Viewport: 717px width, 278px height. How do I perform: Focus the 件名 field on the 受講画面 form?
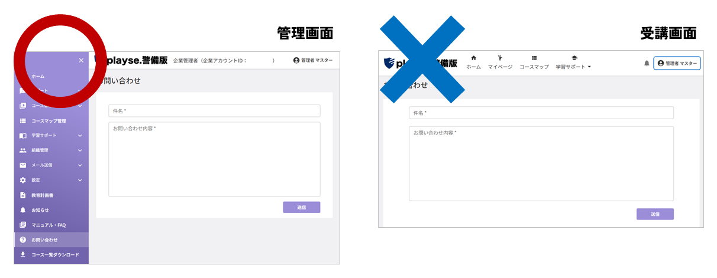tap(541, 113)
